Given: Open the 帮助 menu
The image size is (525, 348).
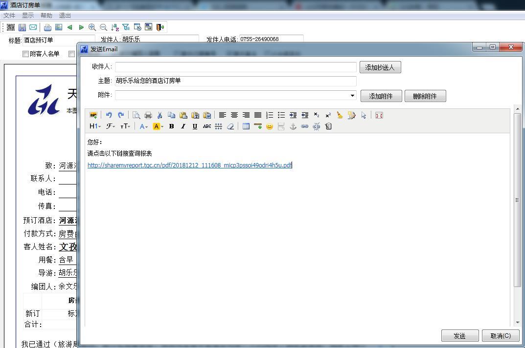Looking at the screenshot, I should [46, 15].
